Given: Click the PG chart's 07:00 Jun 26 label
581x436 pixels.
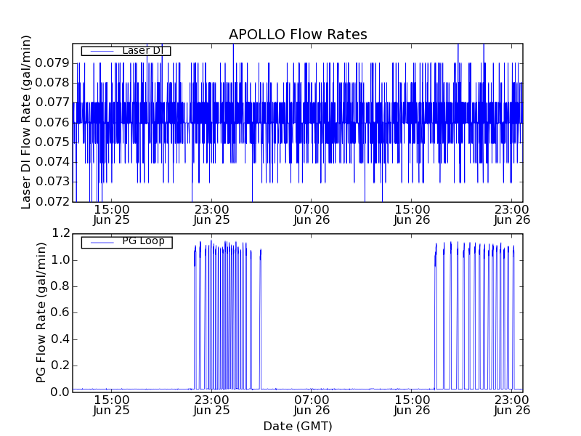Looking at the screenshot, I should coord(312,405).
